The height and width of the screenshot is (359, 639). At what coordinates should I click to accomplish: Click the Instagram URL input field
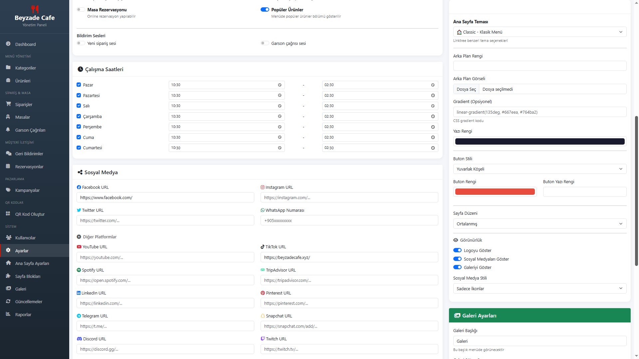pos(349,197)
